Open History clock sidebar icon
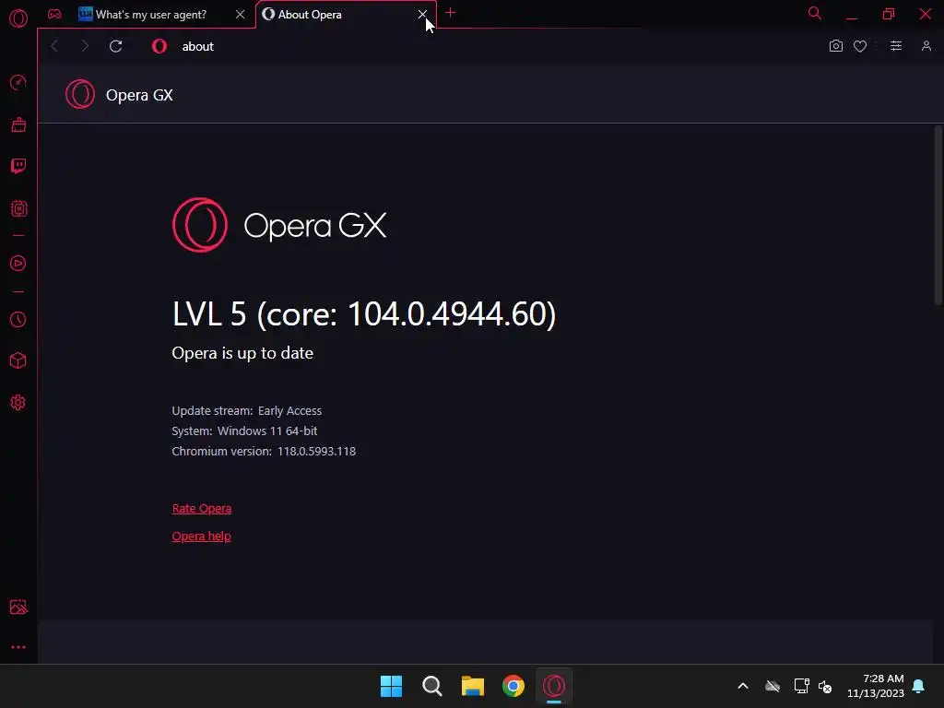The height and width of the screenshot is (708, 944). (18, 319)
